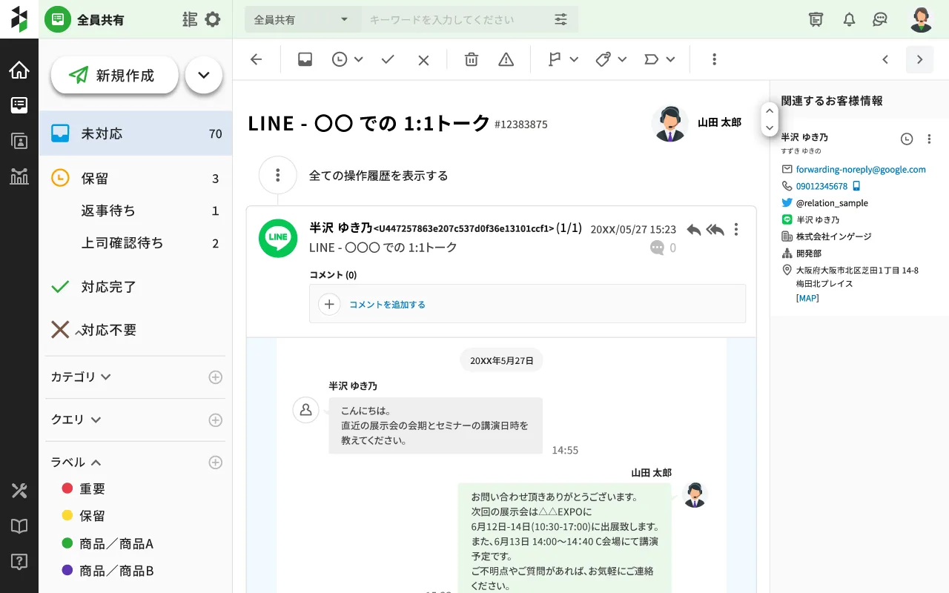Expand the カテゴリ section
This screenshot has width=949, height=593.
click(x=81, y=377)
